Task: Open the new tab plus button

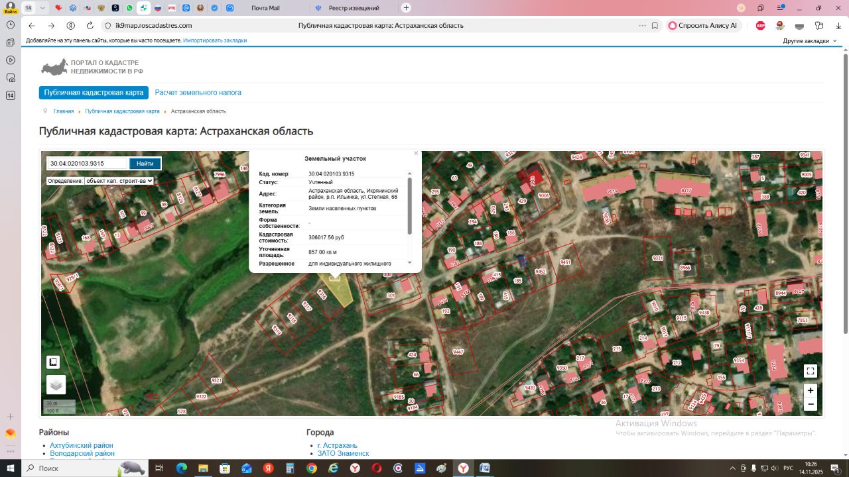Action: coord(407,8)
